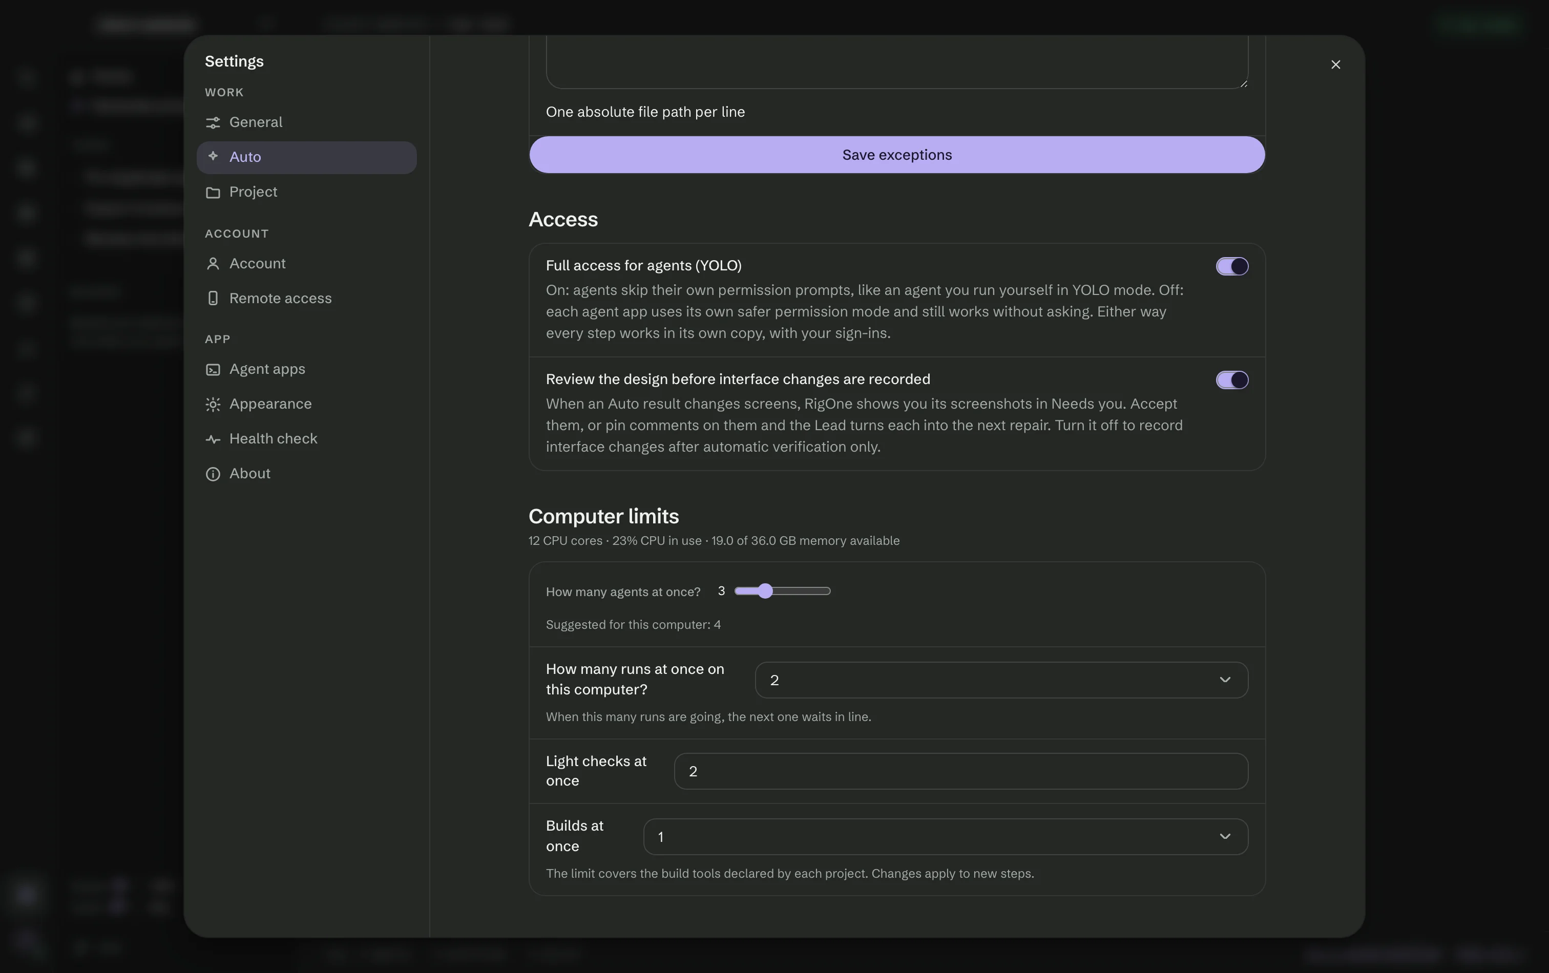Image resolution: width=1549 pixels, height=973 pixels.
Task: Open the Builds at once dropdown
Action: 946,837
